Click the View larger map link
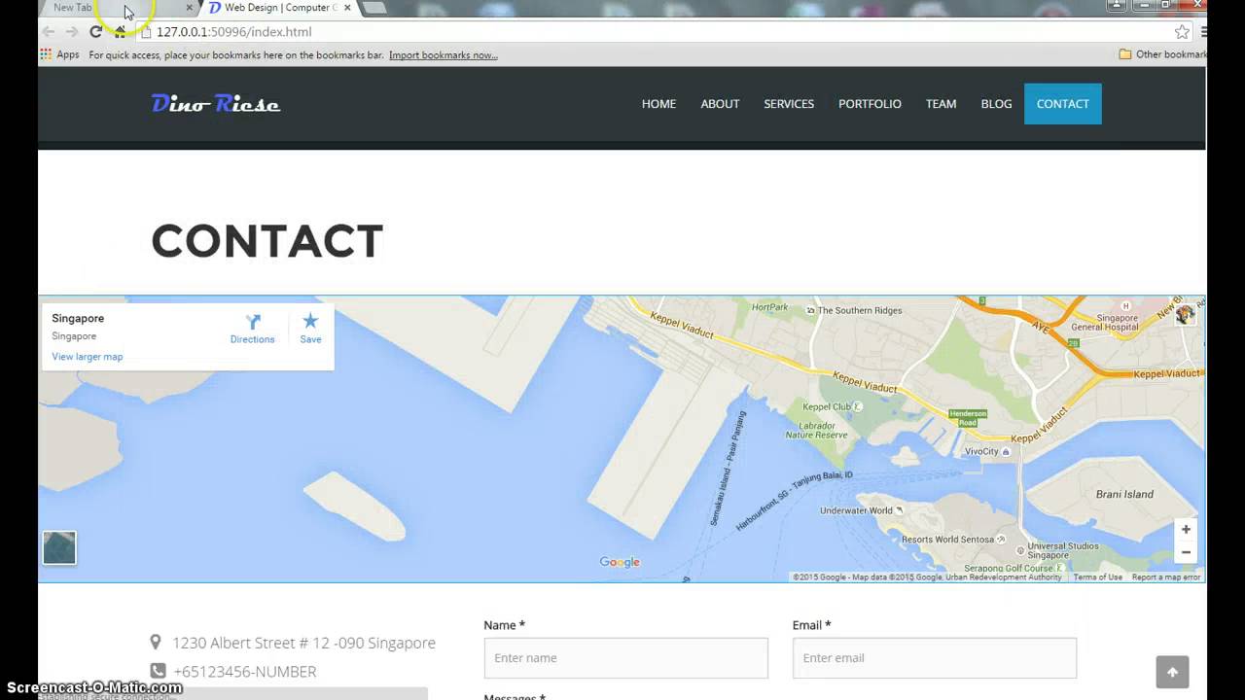Viewport: 1245px width, 700px height. pos(88,357)
